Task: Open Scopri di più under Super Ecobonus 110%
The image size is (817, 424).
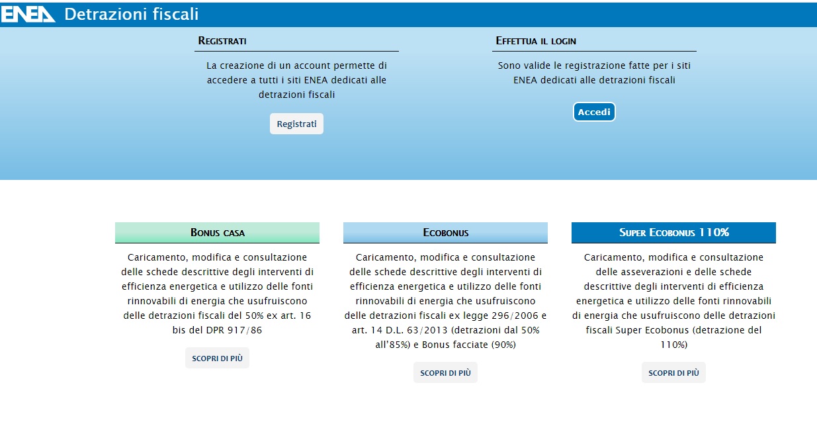Action: (673, 372)
